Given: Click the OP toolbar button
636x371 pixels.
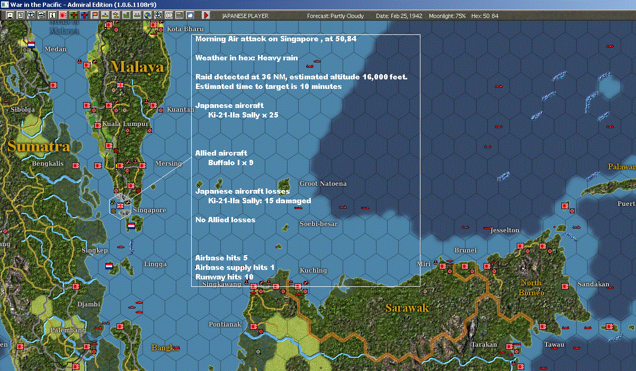Looking at the screenshot, I should (x=168, y=15).
